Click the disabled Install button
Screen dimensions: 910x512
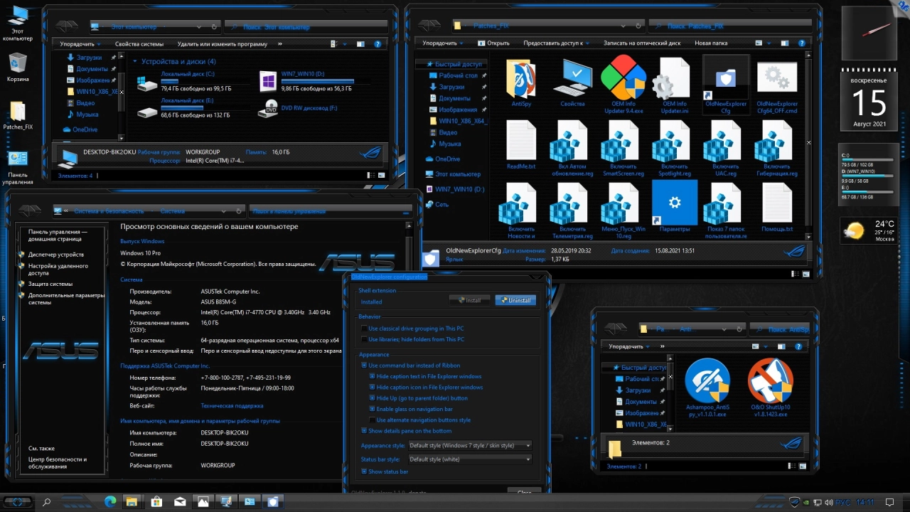point(469,300)
